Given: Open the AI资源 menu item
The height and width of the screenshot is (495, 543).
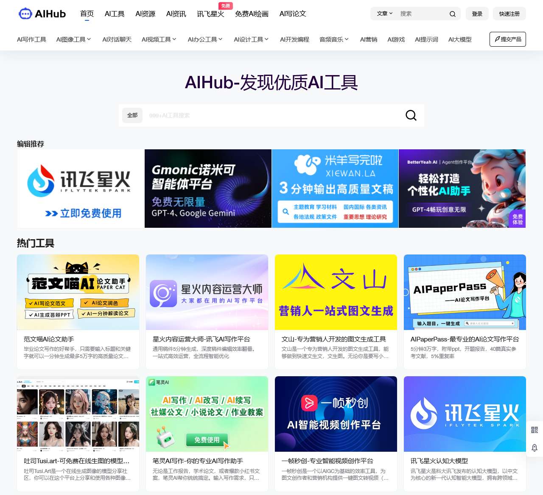Looking at the screenshot, I should point(146,14).
